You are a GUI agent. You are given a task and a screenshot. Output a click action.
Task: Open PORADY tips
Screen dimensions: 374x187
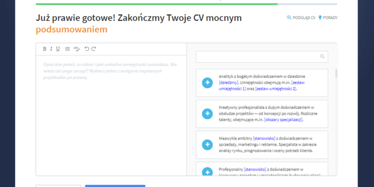328,17
